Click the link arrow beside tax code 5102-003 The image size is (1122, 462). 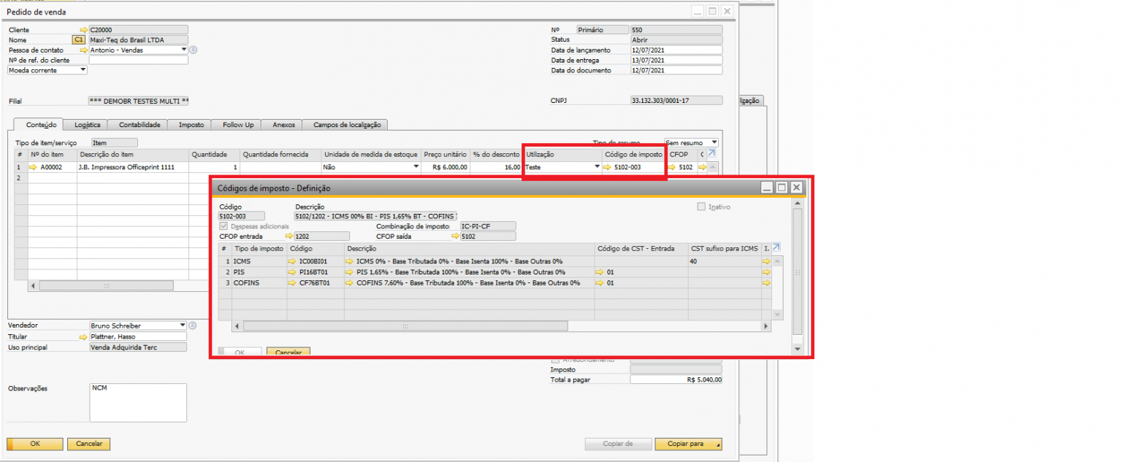(607, 167)
